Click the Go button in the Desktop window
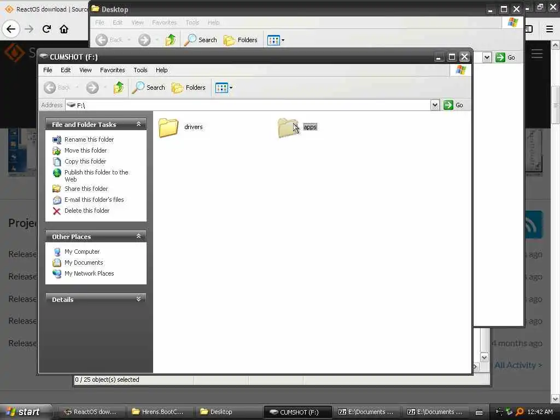 click(505, 57)
